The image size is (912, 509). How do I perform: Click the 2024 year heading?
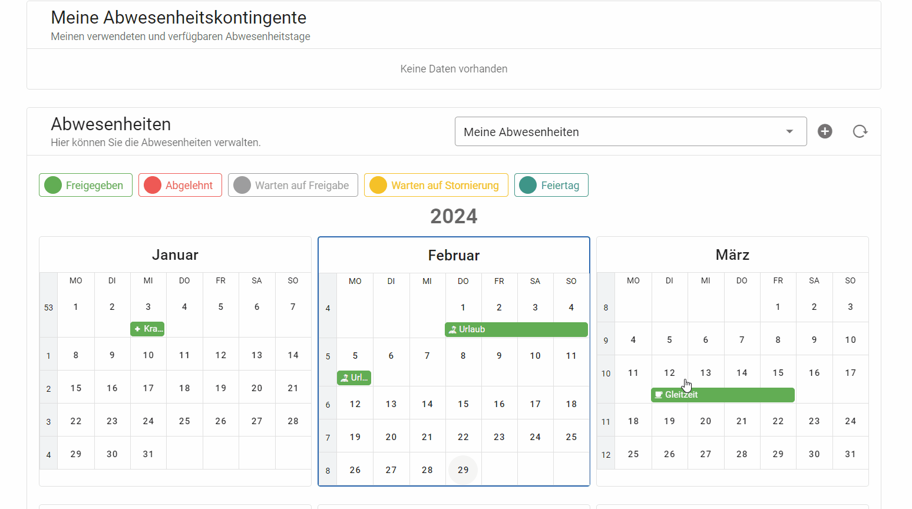point(454,216)
